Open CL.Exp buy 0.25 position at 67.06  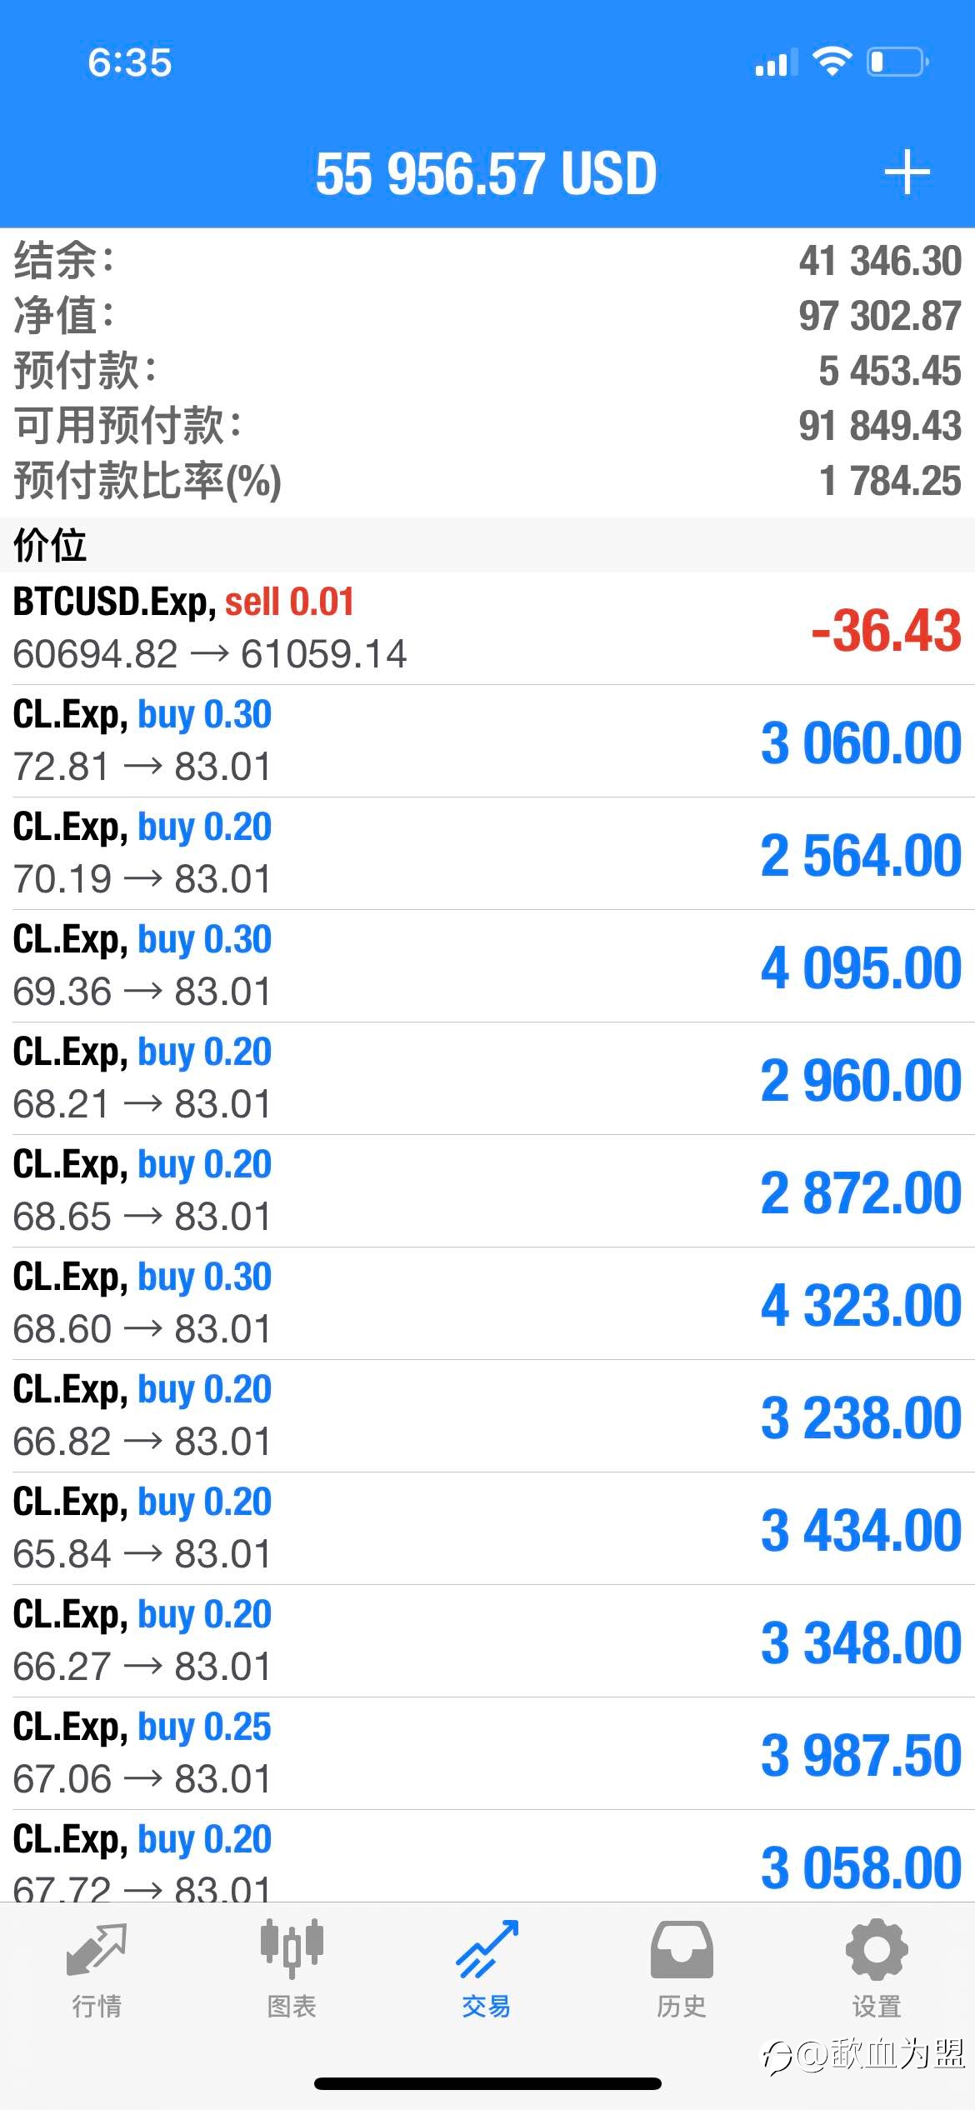487,1753
